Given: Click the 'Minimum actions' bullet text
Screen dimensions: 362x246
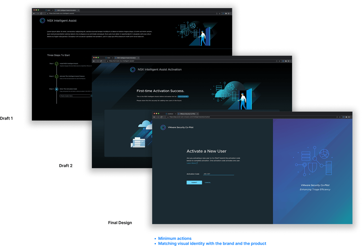Looking at the screenshot, I should (175, 238).
